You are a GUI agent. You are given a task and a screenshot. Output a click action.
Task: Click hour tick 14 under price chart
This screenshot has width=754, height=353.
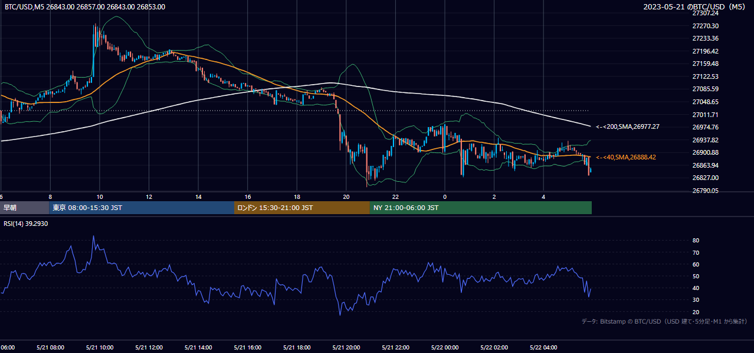click(x=198, y=197)
